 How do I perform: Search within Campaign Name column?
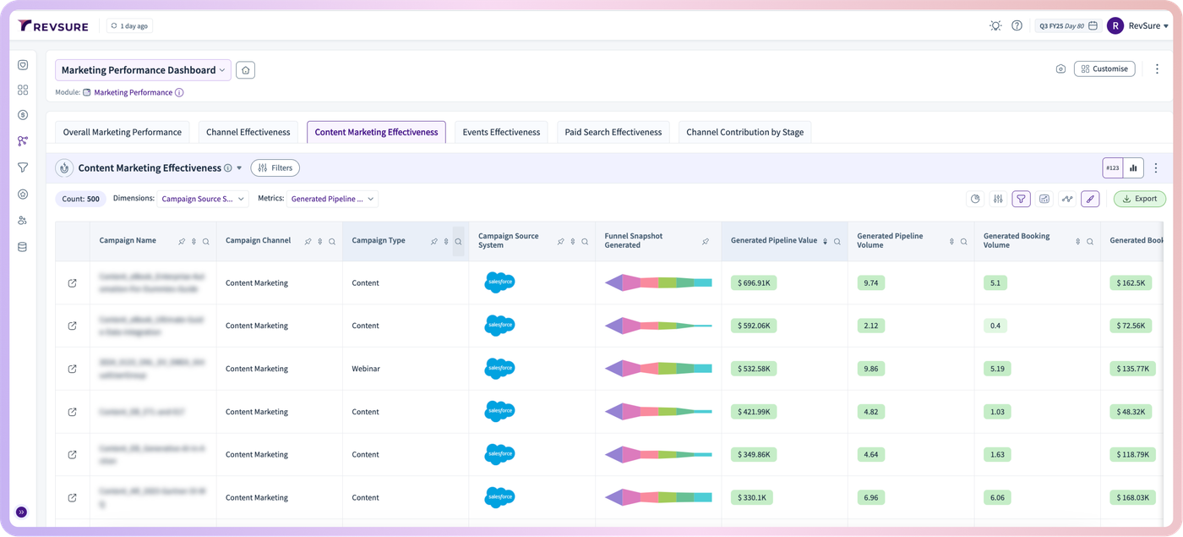(205, 242)
